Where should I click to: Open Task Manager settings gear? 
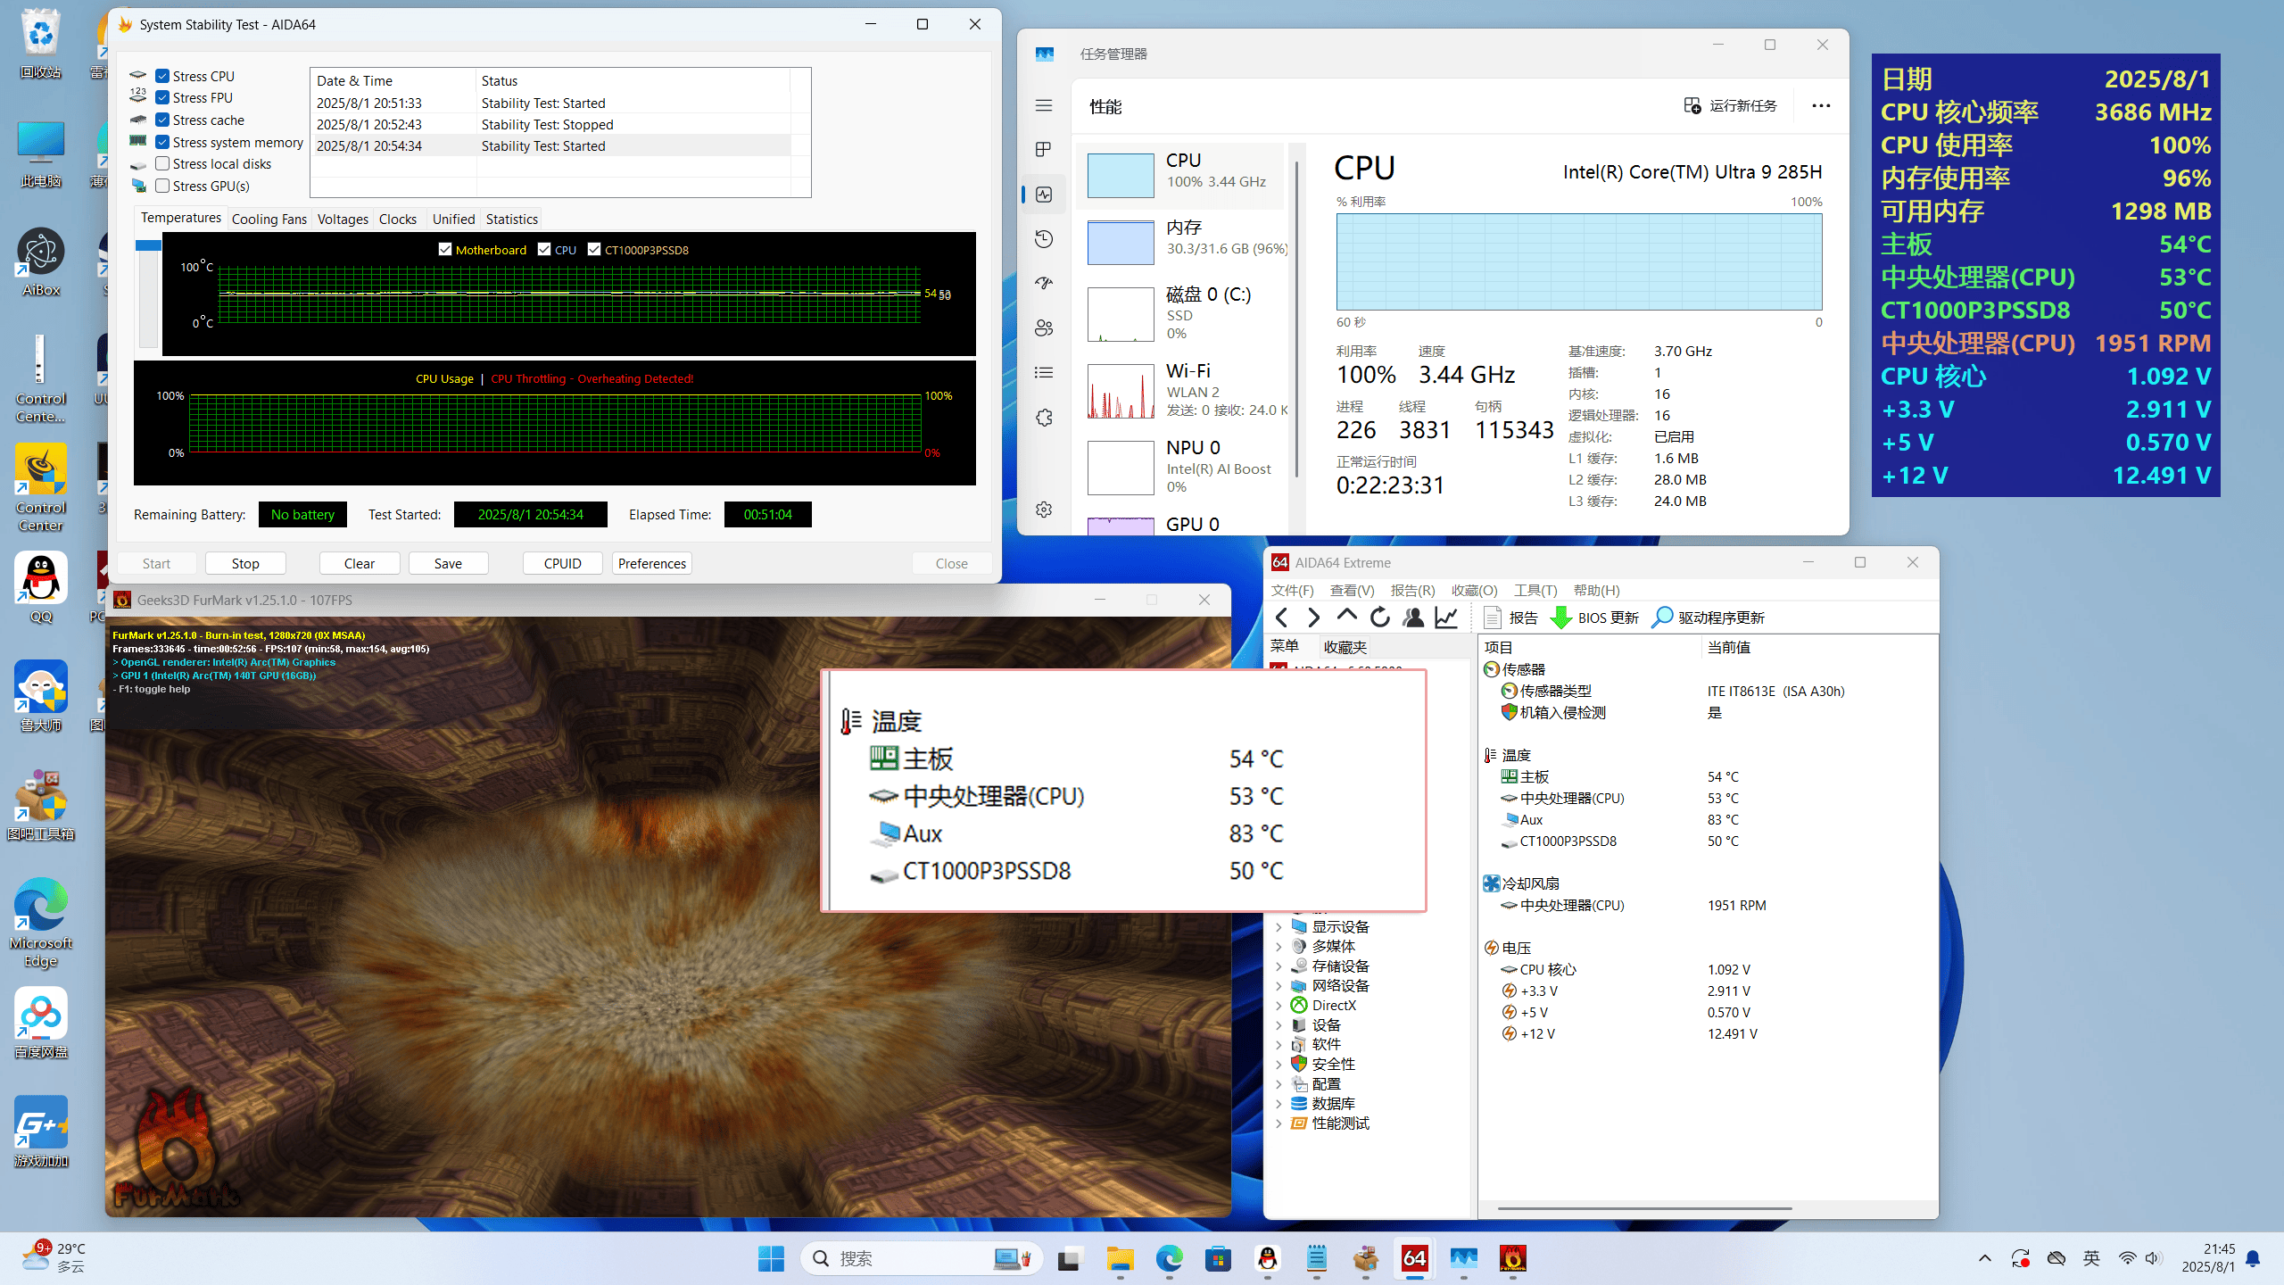tap(1044, 510)
